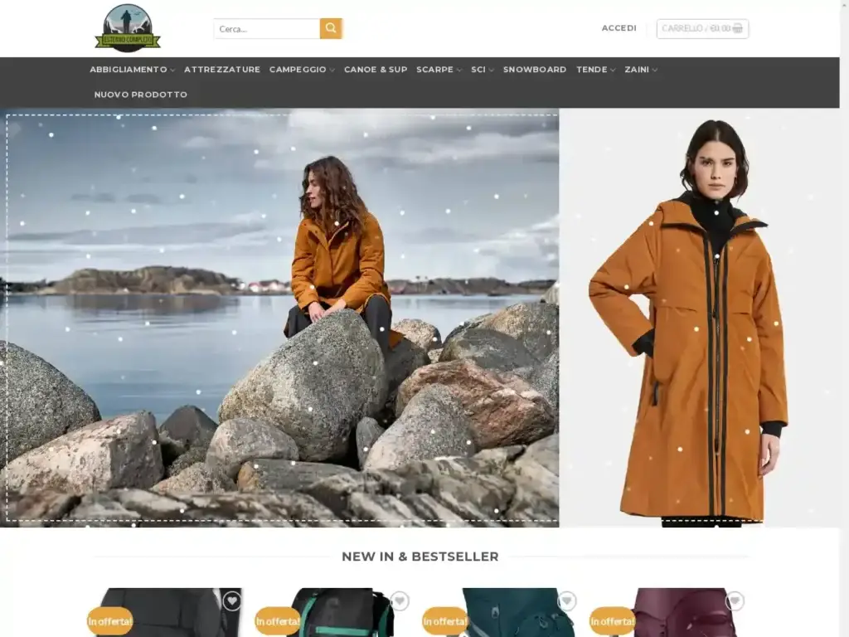Click the Accedi login link

[x=619, y=28]
